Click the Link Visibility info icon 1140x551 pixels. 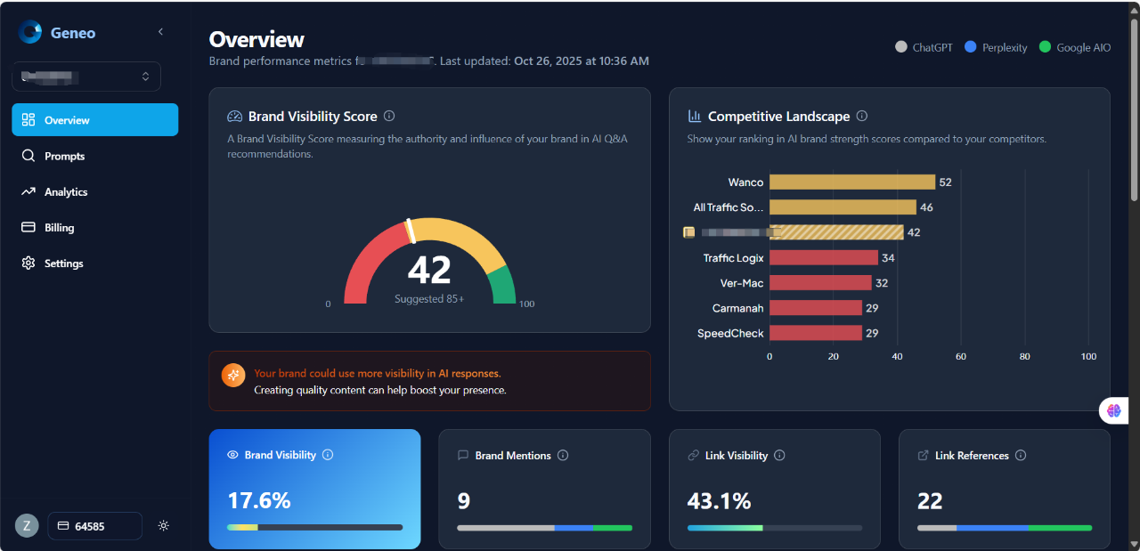[779, 455]
